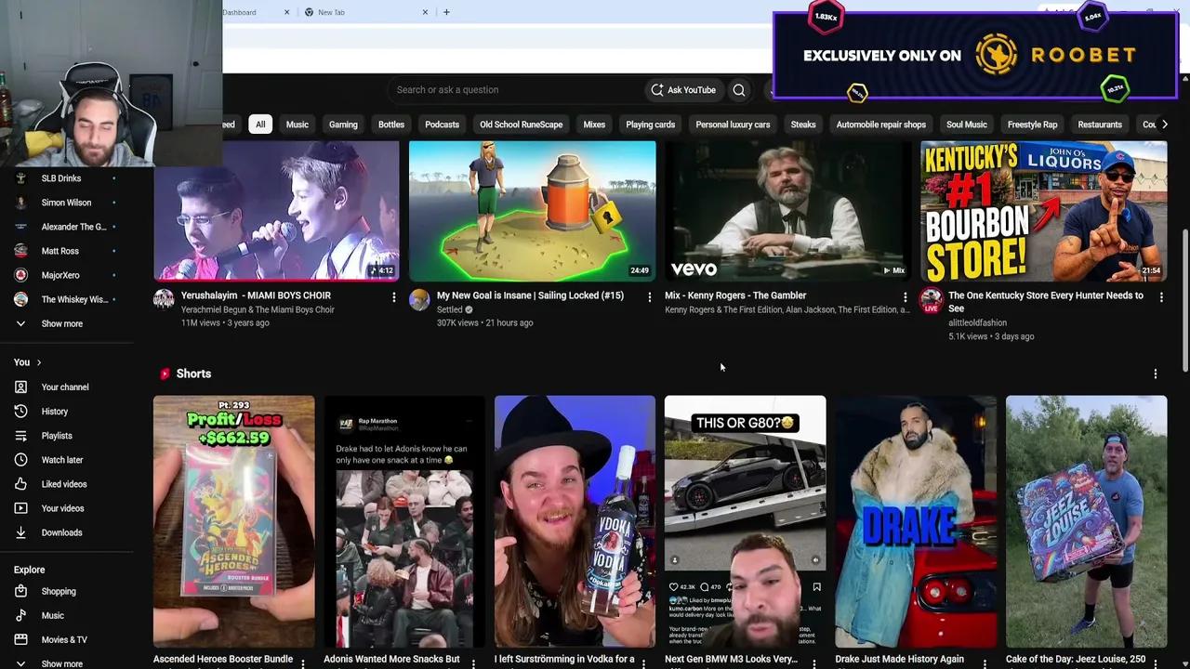Open Adonis Wanted More Snacks short

point(404,521)
